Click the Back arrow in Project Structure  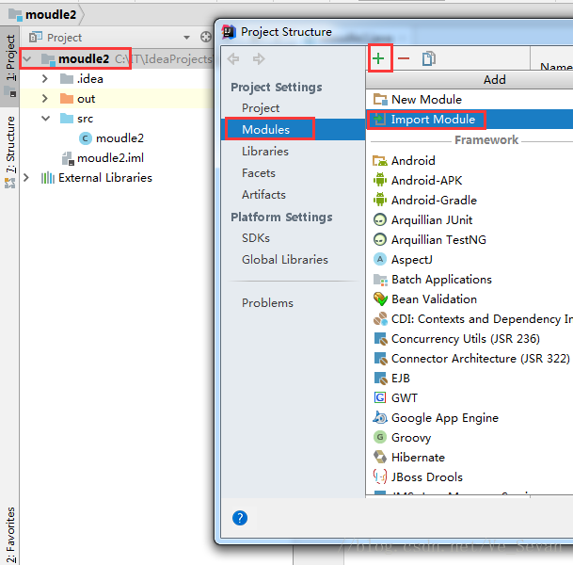point(233,58)
